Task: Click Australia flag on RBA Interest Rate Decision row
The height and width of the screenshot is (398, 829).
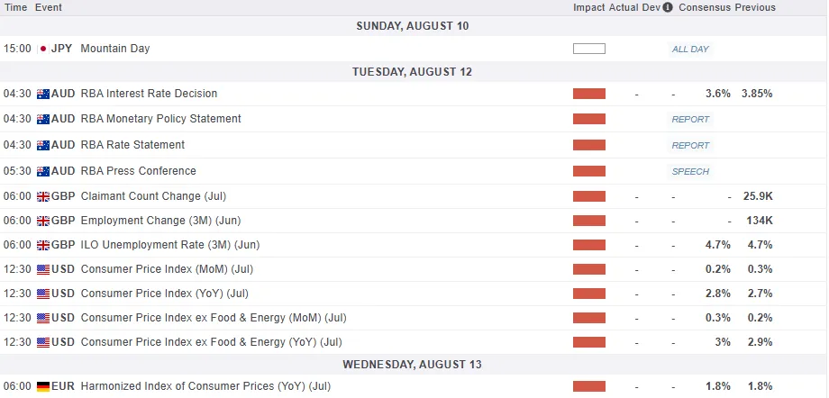Action: point(42,94)
